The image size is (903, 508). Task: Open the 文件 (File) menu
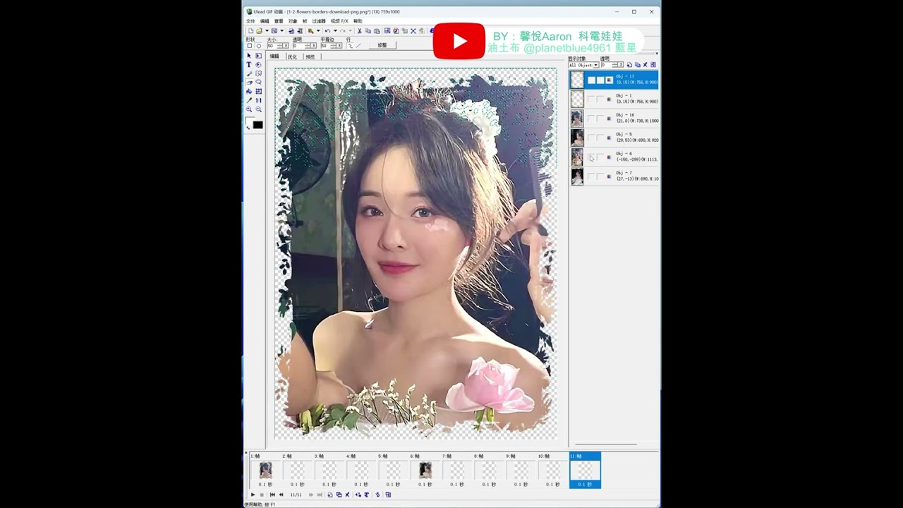[x=250, y=21]
